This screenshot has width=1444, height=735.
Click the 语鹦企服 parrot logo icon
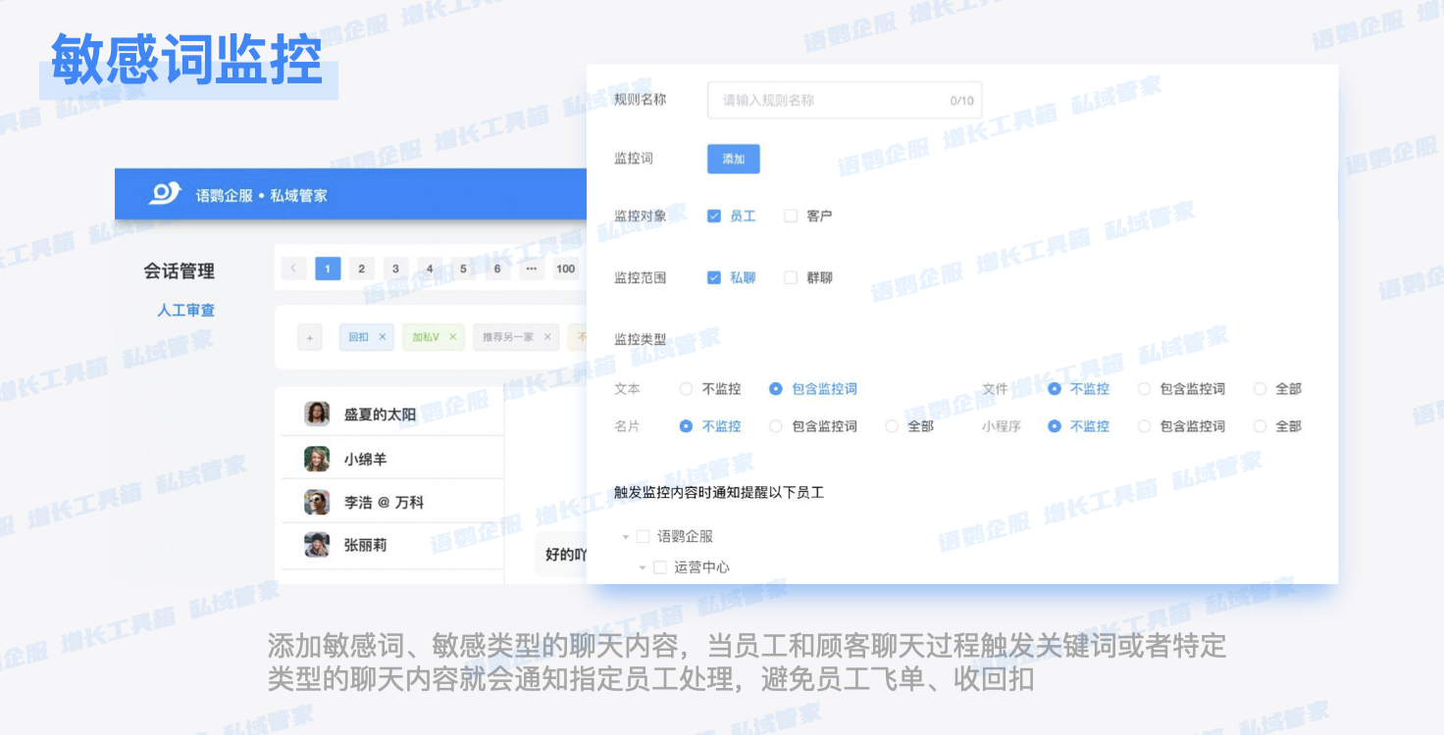[x=164, y=194]
